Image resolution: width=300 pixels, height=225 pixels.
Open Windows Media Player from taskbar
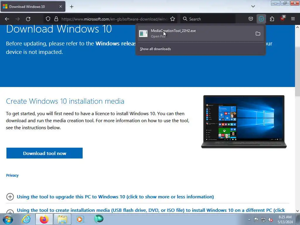[x=80, y=219]
